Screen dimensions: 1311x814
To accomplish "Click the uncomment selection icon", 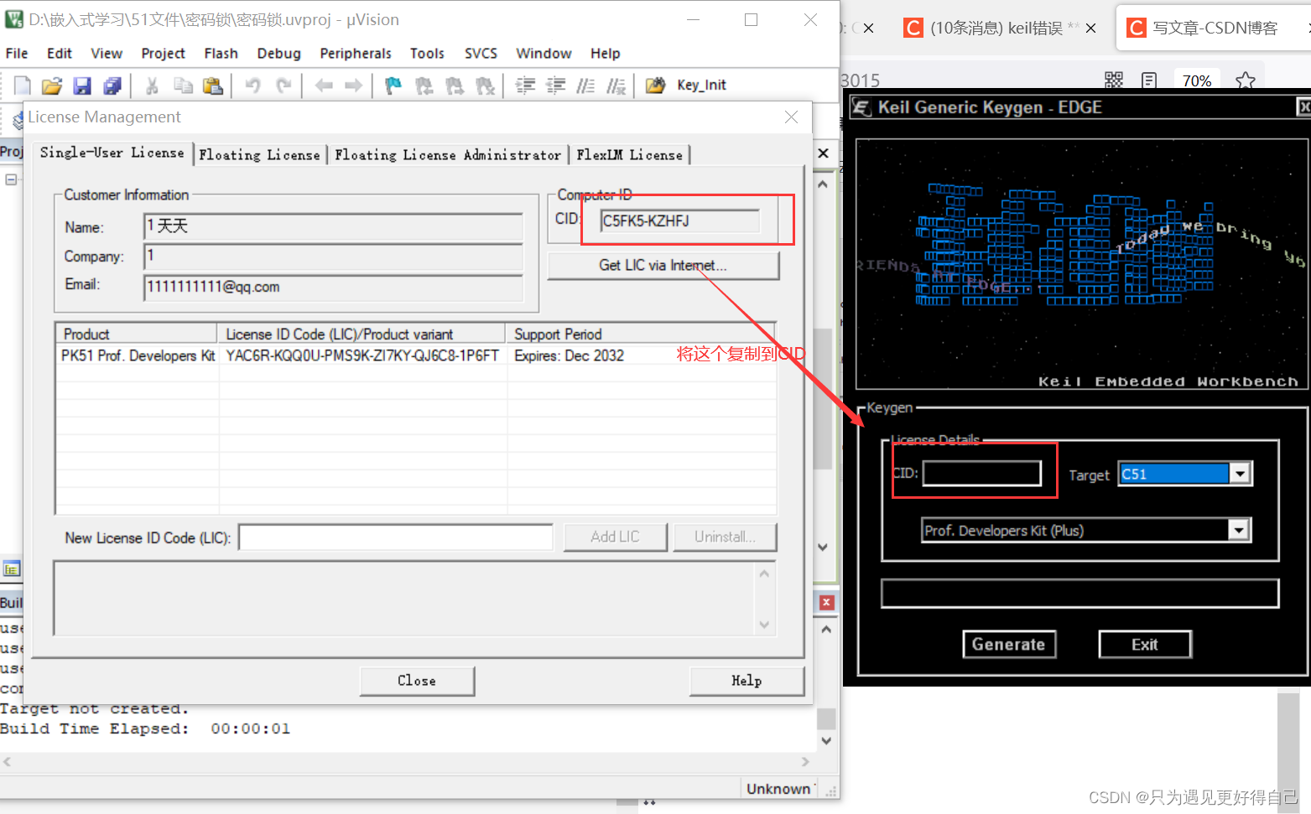I will click(616, 86).
